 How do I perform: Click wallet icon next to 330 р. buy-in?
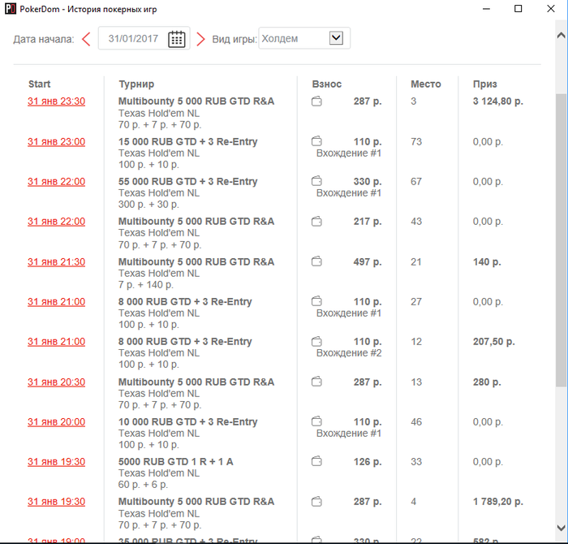[x=316, y=180]
